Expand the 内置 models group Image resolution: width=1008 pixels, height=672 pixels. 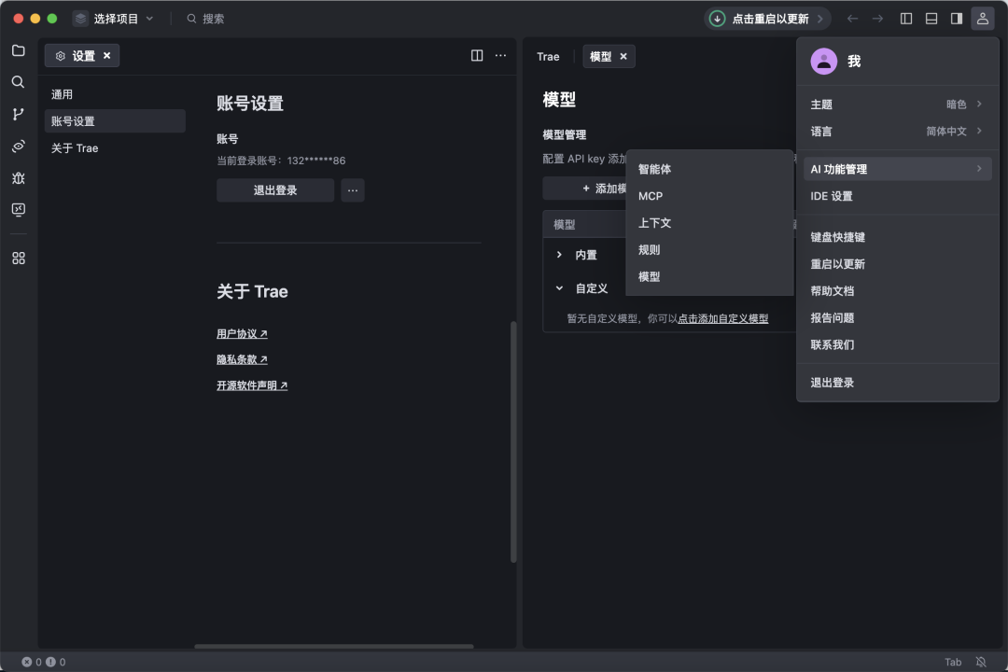coord(559,255)
